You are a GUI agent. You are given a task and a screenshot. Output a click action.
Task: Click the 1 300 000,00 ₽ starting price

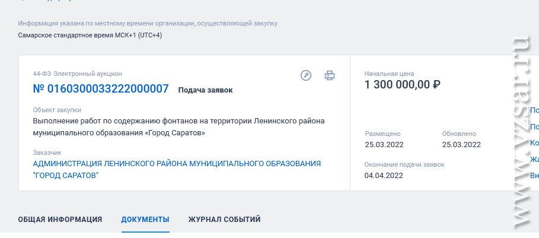(x=403, y=85)
